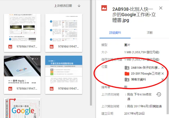Image resolution: width=169 pixels, height=118 pixels.
Task: Click the image file type icon in details header
Action: (x=104, y=8)
